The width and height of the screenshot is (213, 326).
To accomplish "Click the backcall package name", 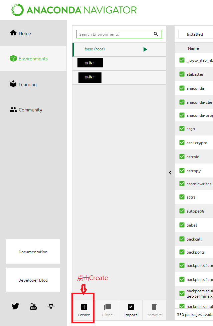I will 194,239.
